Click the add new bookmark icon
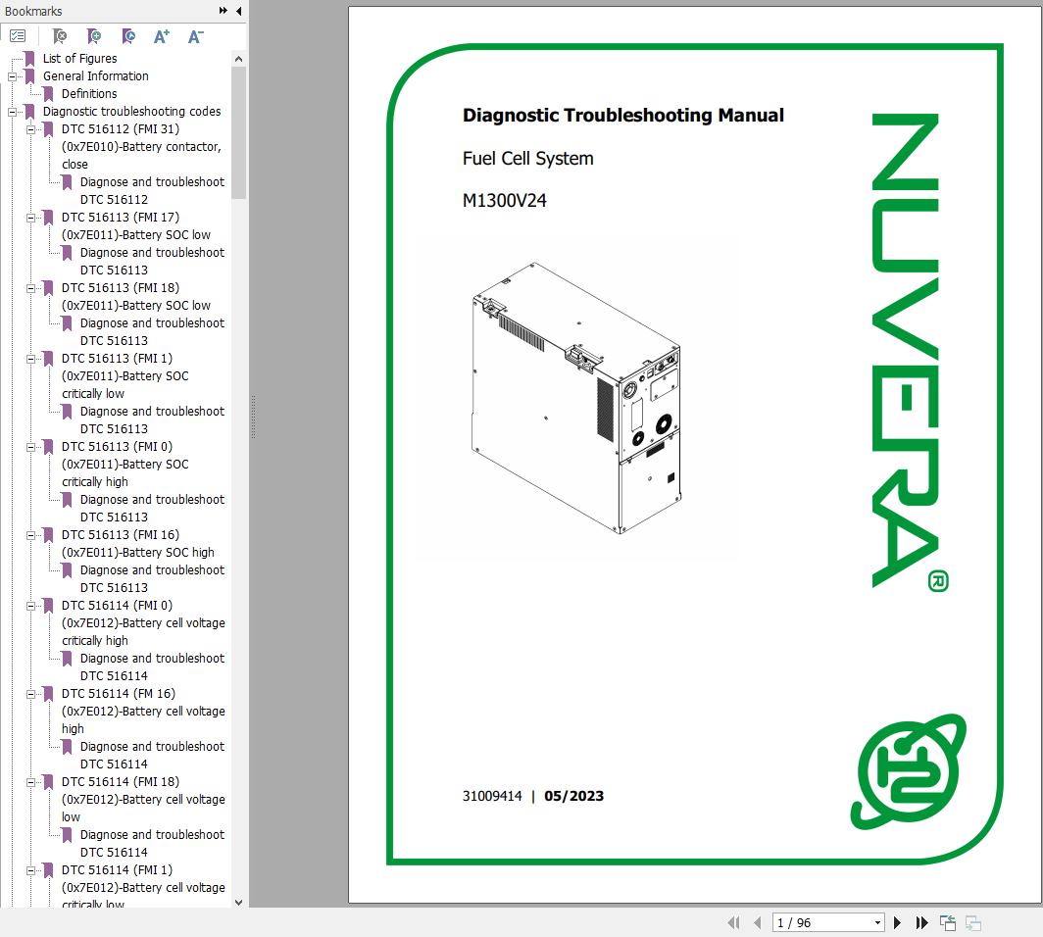 point(94,36)
